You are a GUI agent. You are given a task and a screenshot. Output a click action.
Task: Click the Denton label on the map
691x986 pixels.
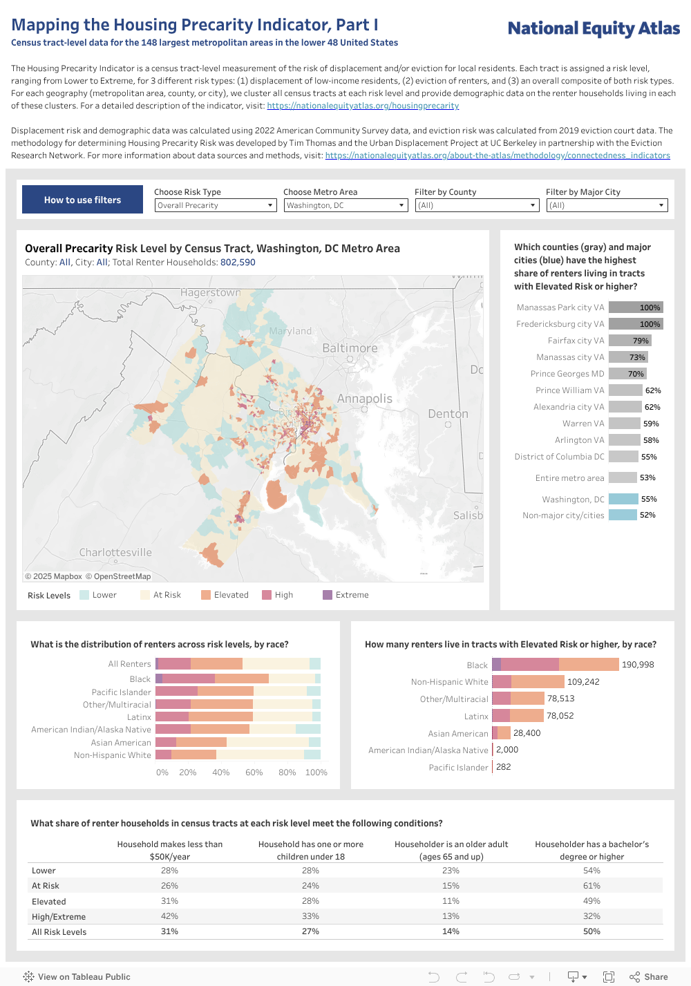pyautogui.click(x=448, y=414)
